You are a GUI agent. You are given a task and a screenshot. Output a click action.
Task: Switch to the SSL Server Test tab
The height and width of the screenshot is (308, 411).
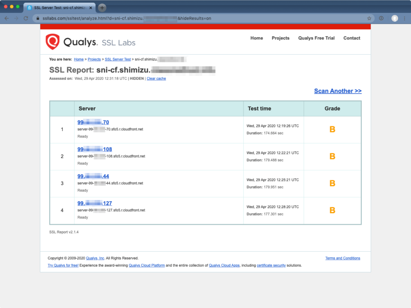(x=60, y=7)
